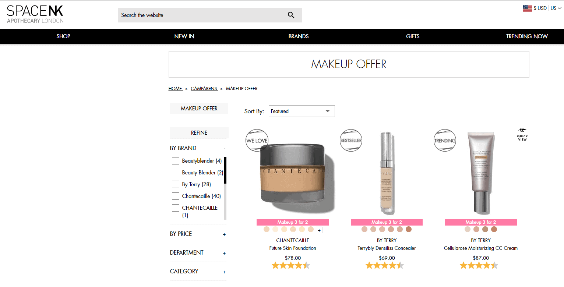Go to Home breadcrumb link
This screenshot has height=287, width=564.
tap(175, 89)
